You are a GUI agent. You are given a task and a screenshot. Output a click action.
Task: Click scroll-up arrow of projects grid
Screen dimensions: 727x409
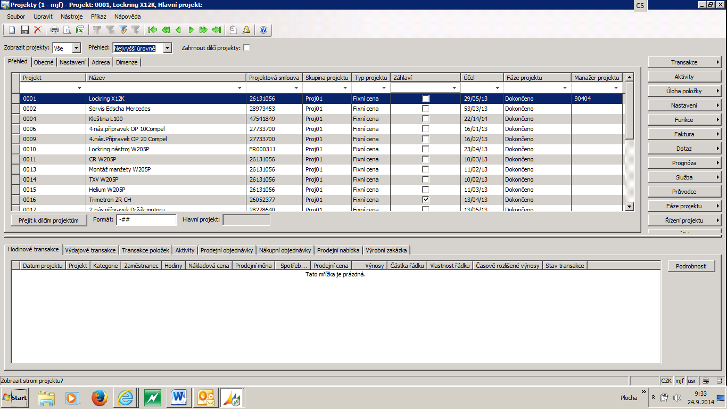[629, 77]
